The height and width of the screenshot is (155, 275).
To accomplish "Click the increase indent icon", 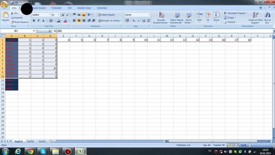I will 94,21.
